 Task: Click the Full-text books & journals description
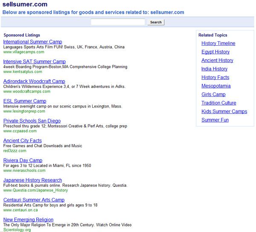pos(65,186)
